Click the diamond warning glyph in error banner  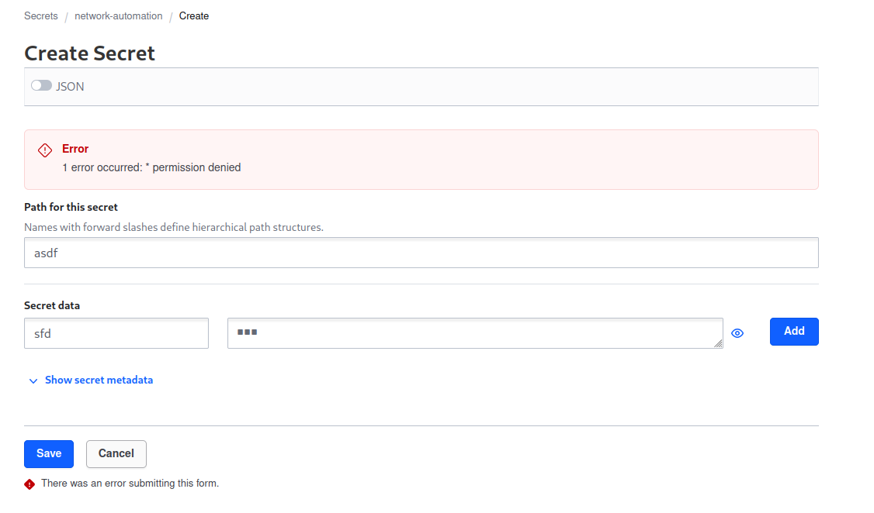[45, 150]
